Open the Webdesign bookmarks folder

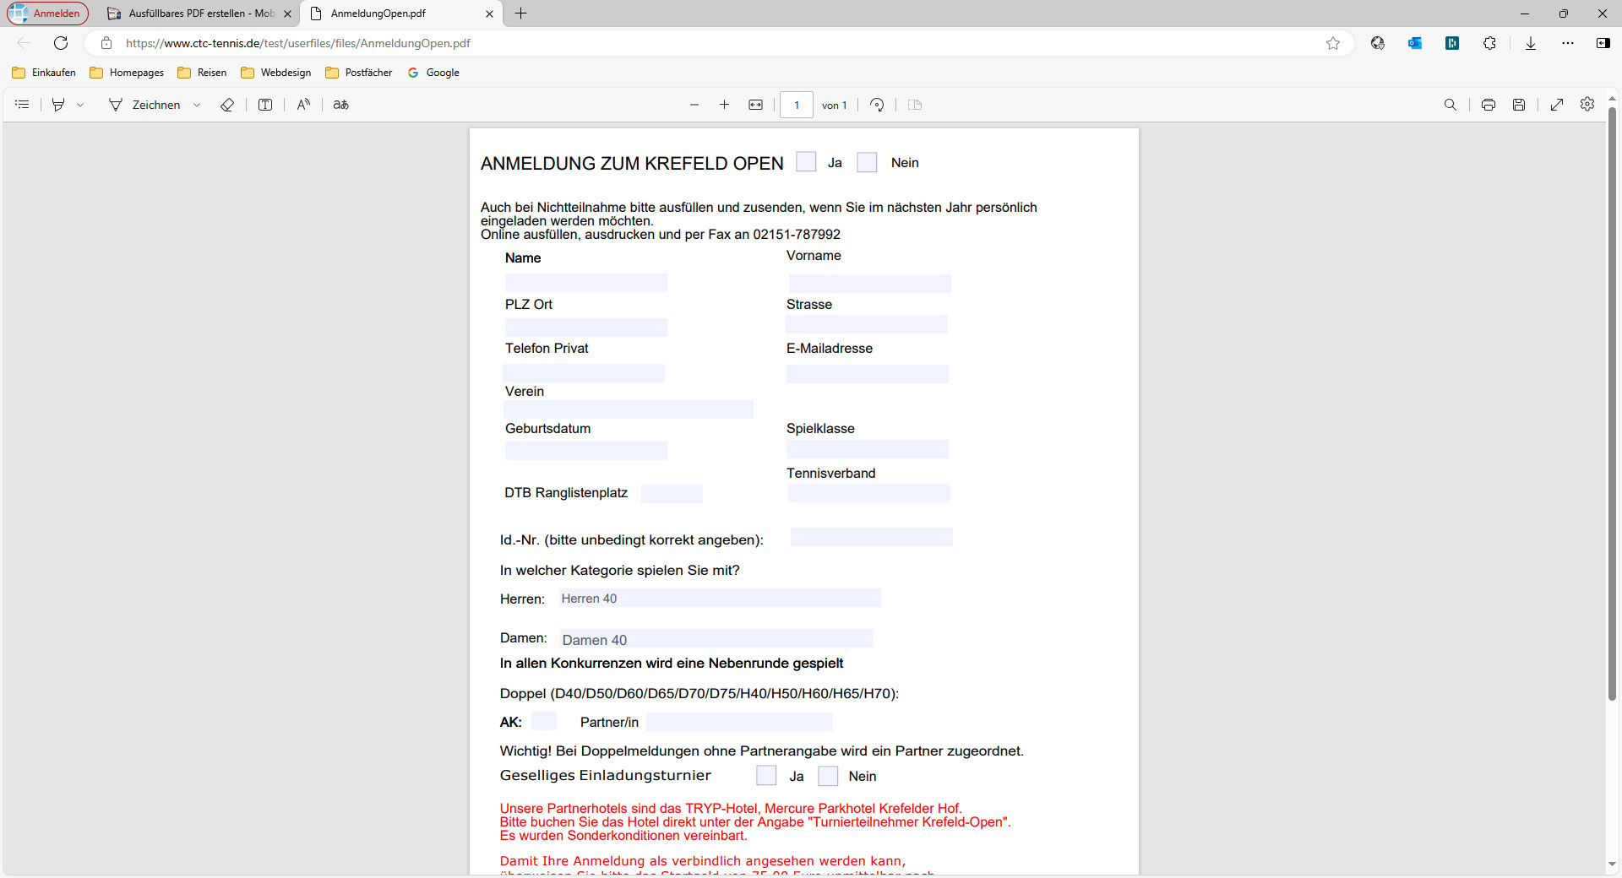tap(276, 73)
